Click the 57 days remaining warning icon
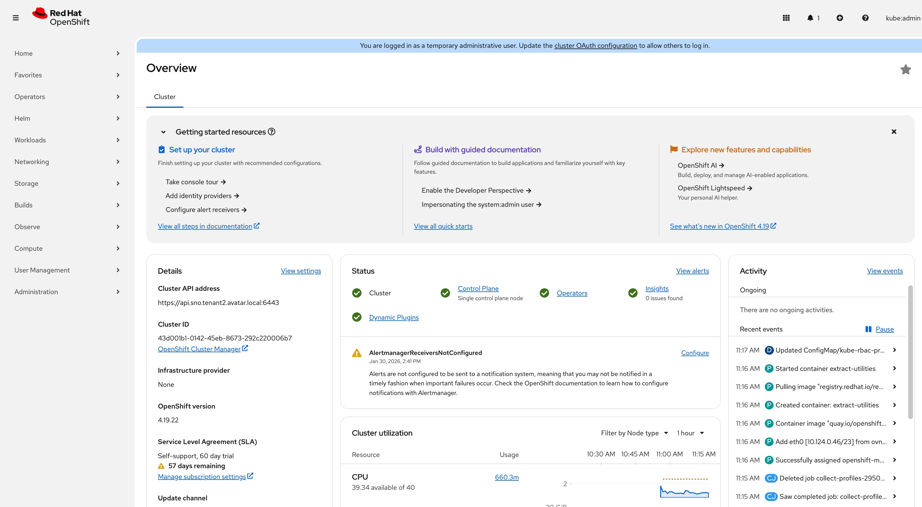This screenshot has height=507, width=922. click(161, 466)
